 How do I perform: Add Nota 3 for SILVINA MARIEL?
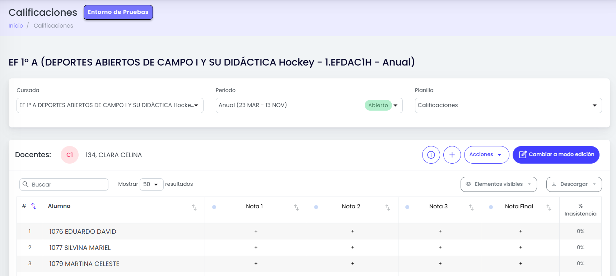coord(440,247)
